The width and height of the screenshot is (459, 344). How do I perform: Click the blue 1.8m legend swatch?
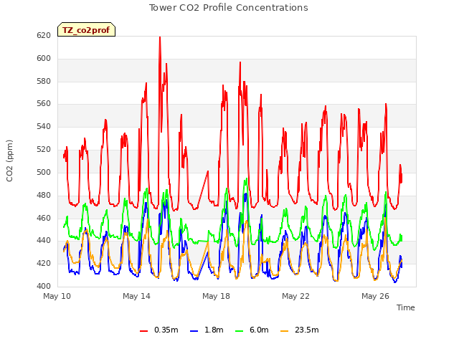pyautogui.click(x=194, y=331)
